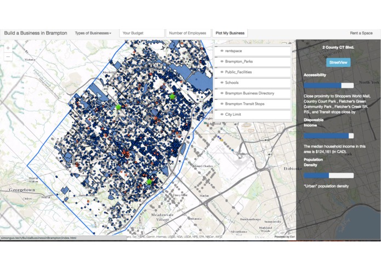Click the North York map label

coord(369,82)
